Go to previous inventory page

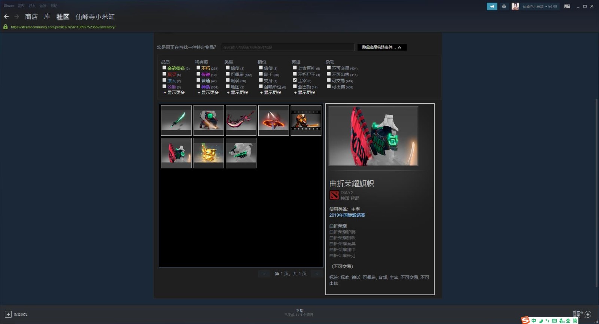click(x=264, y=274)
